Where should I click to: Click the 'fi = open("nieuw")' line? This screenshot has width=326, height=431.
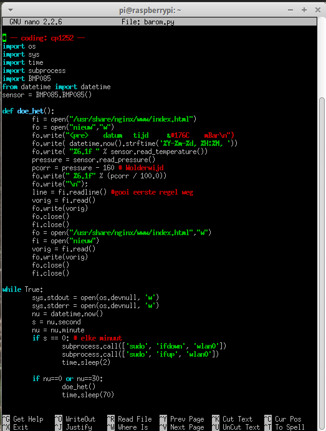[x=65, y=241]
